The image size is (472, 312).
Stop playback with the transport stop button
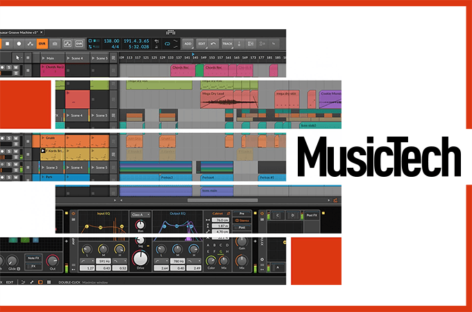(7, 44)
